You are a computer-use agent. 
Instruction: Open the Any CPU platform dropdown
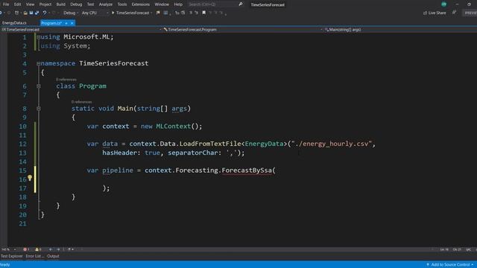coord(95,13)
